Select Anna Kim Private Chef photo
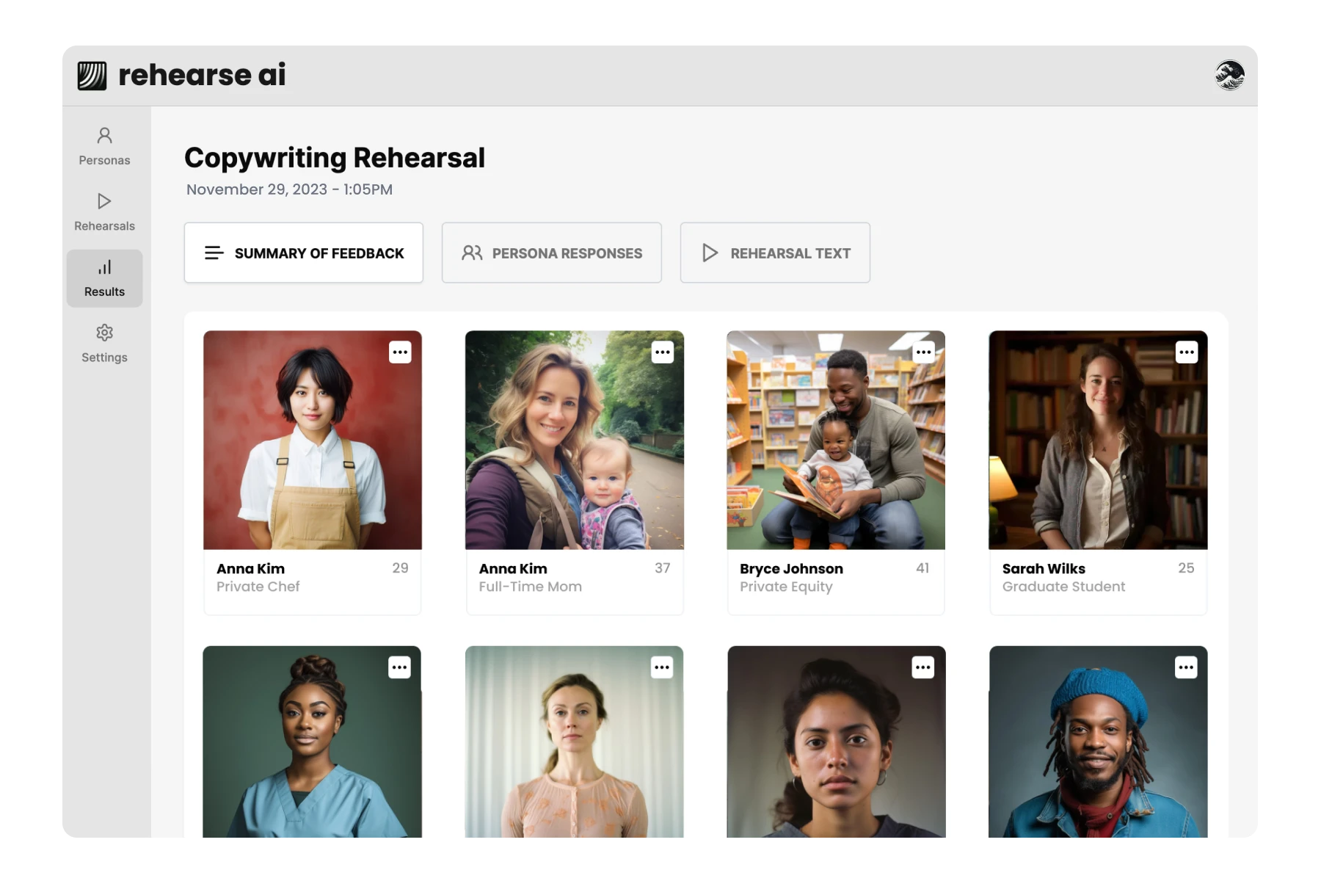Image resolution: width=1321 pixels, height=881 pixels. (313, 440)
